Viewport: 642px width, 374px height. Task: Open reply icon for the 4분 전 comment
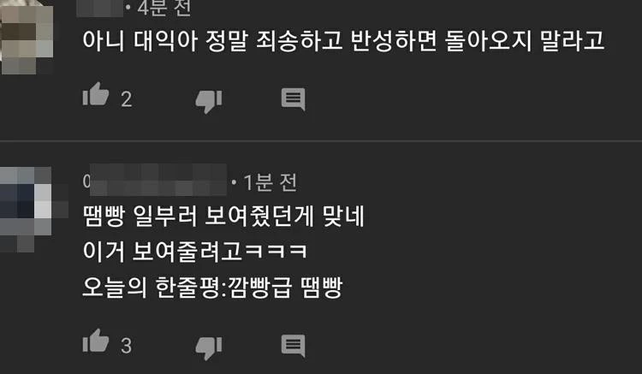coord(293,99)
